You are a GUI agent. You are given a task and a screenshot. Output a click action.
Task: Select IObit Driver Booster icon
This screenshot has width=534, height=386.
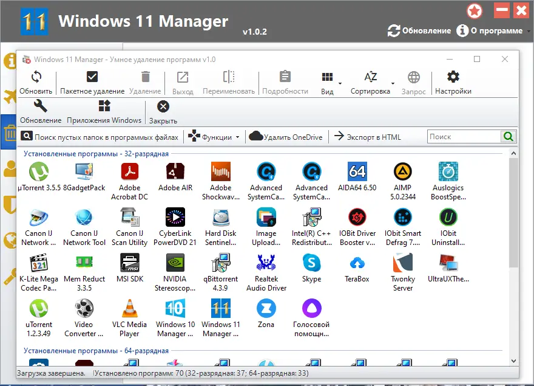click(x=357, y=217)
